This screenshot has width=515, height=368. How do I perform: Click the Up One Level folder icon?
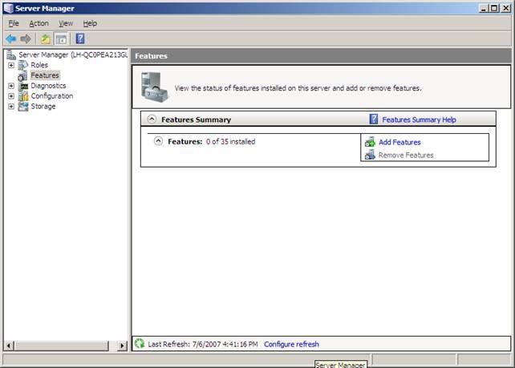point(46,38)
